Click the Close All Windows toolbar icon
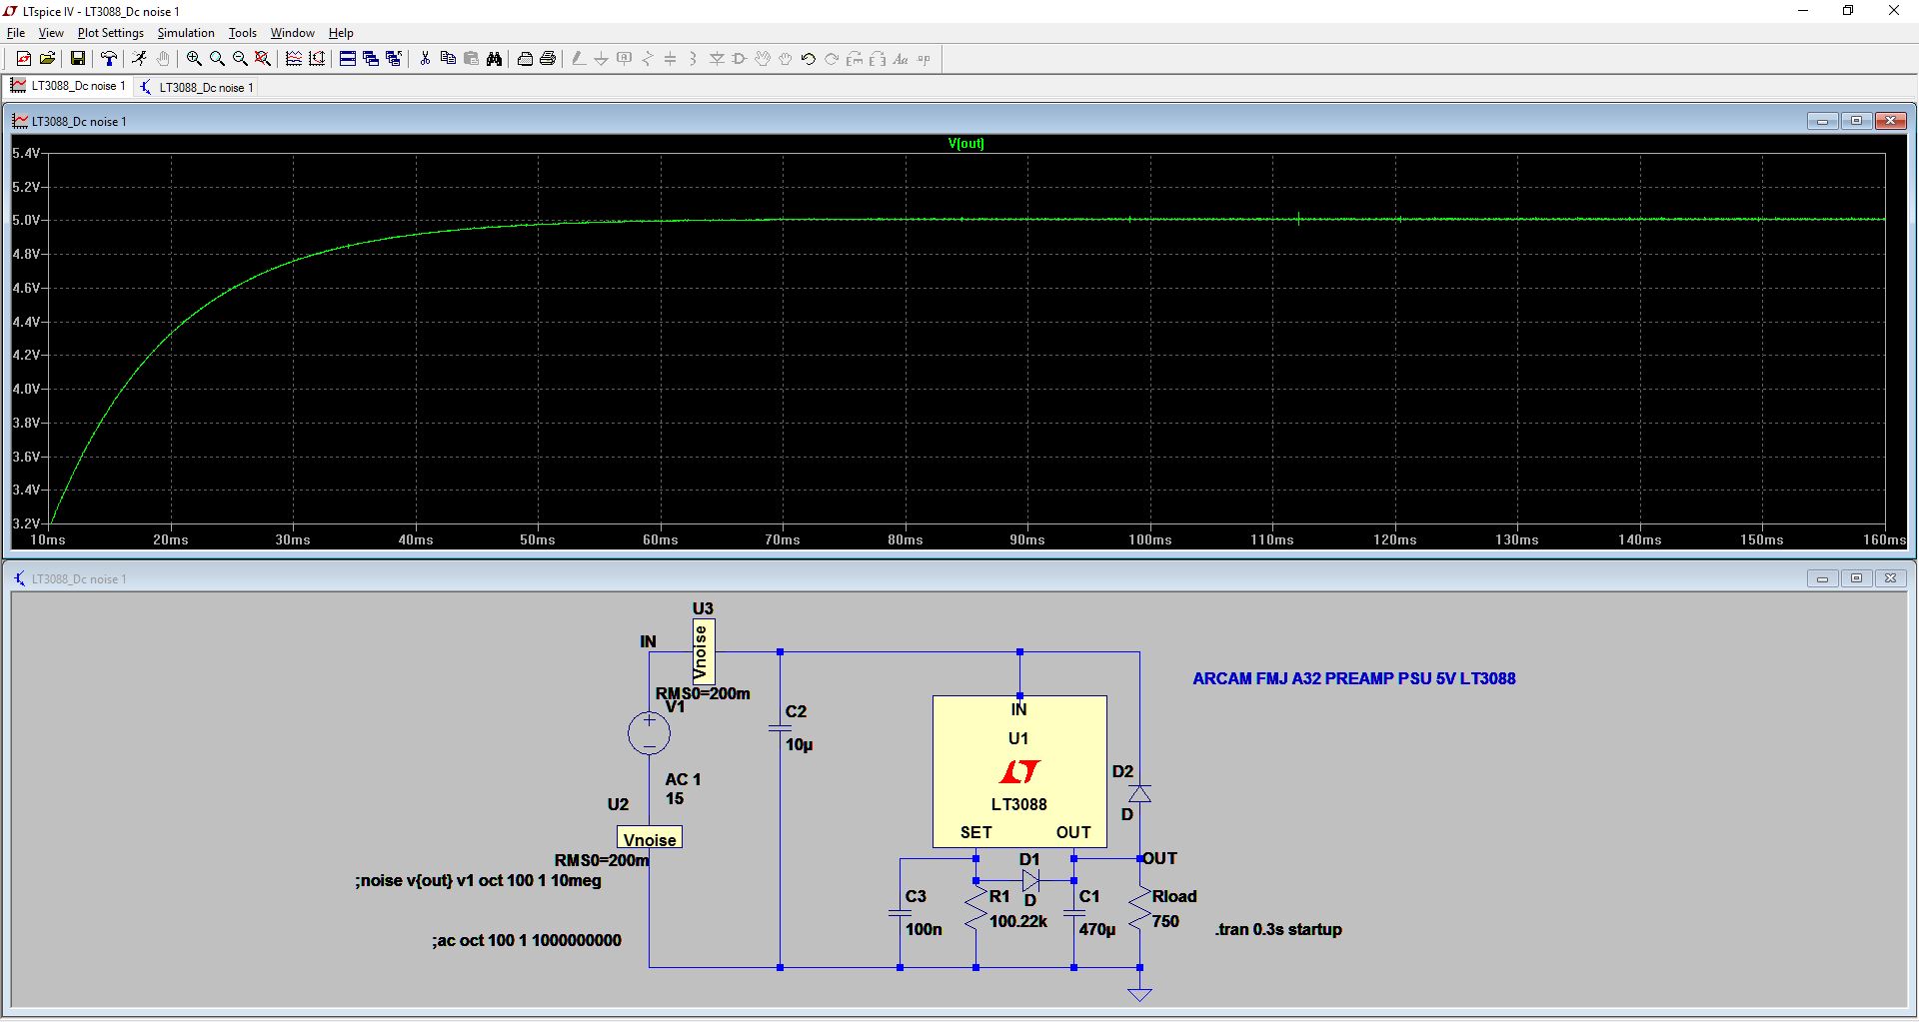The image size is (1919, 1022). (394, 59)
